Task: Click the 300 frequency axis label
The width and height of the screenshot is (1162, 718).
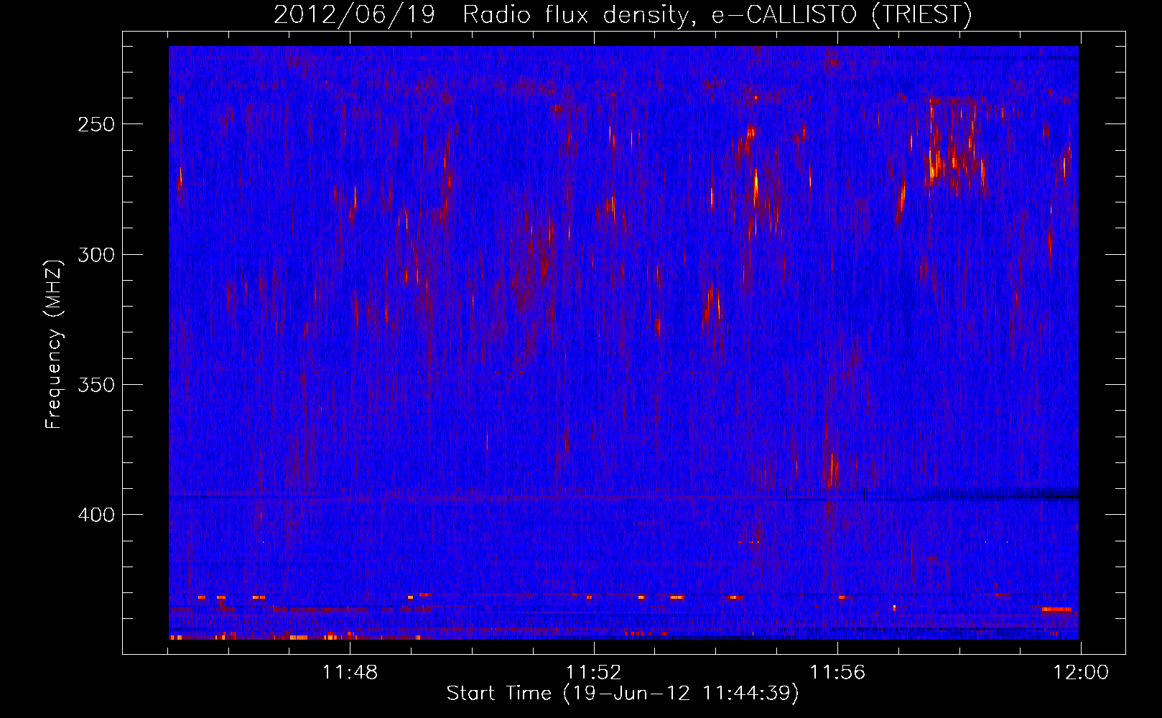Action: [x=96, y=255]
